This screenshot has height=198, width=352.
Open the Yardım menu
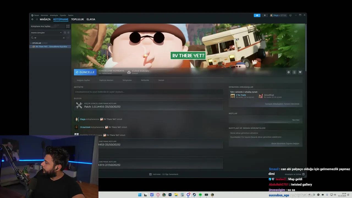pyautogui.click(x=71, y=15)
